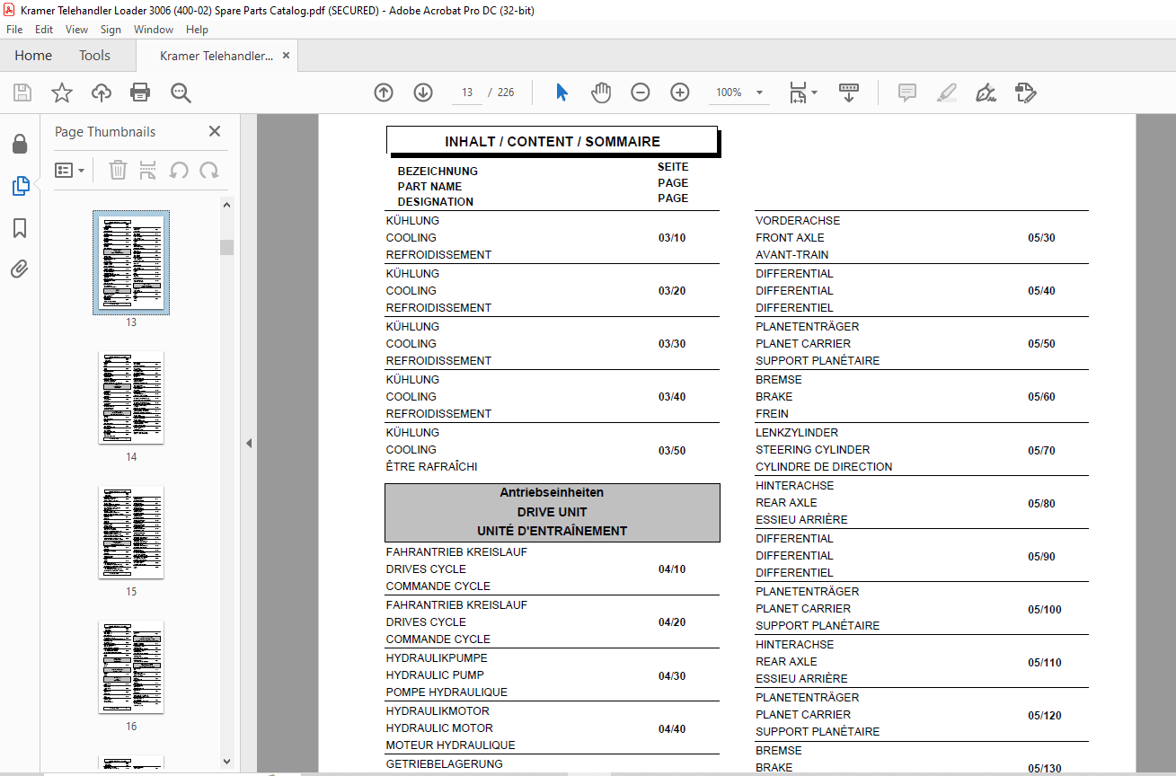Open the Bookmarks panel icon

pyautogui.click(x=20, y=228)
